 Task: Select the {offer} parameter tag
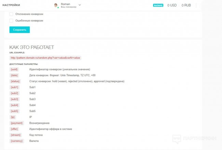pos(14,129)
